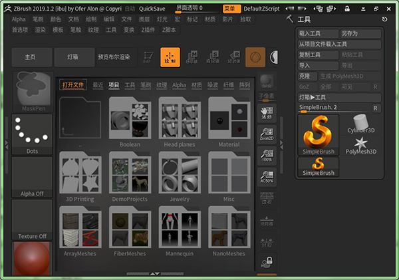
Task: Toggle the 自动 auto button
Action: [130, 9]
